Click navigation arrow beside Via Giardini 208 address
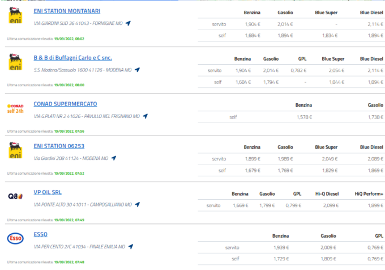This screenshot has height=270, width=385. [x=114, y=158]
